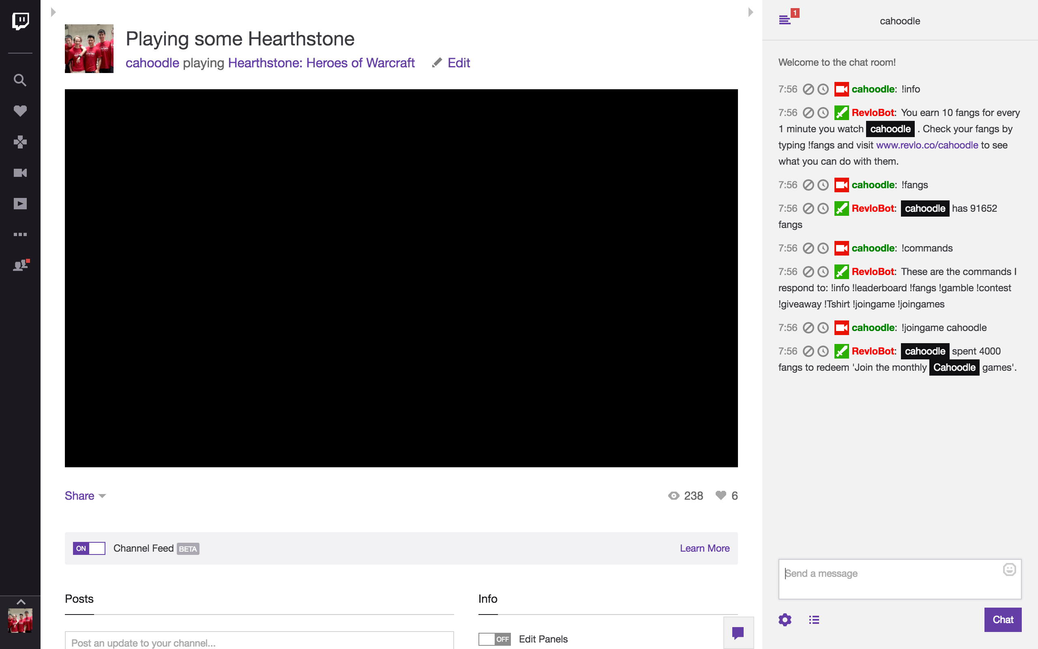Collapse the left sidebar arrow
This screenshot has width=1038, height=649.
click(53, 12)
